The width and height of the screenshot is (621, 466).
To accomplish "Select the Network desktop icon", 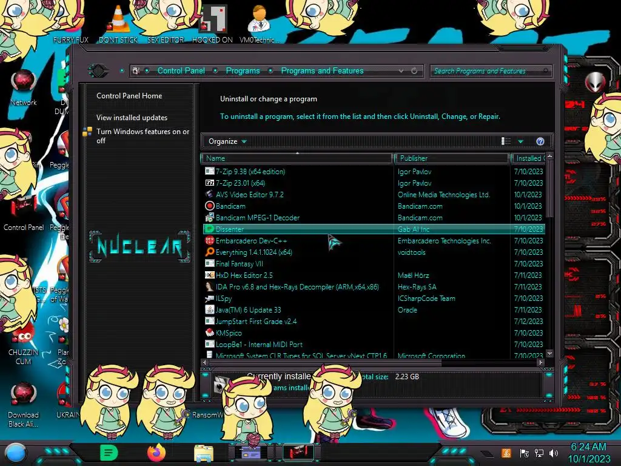I will [x=24, y=88].
